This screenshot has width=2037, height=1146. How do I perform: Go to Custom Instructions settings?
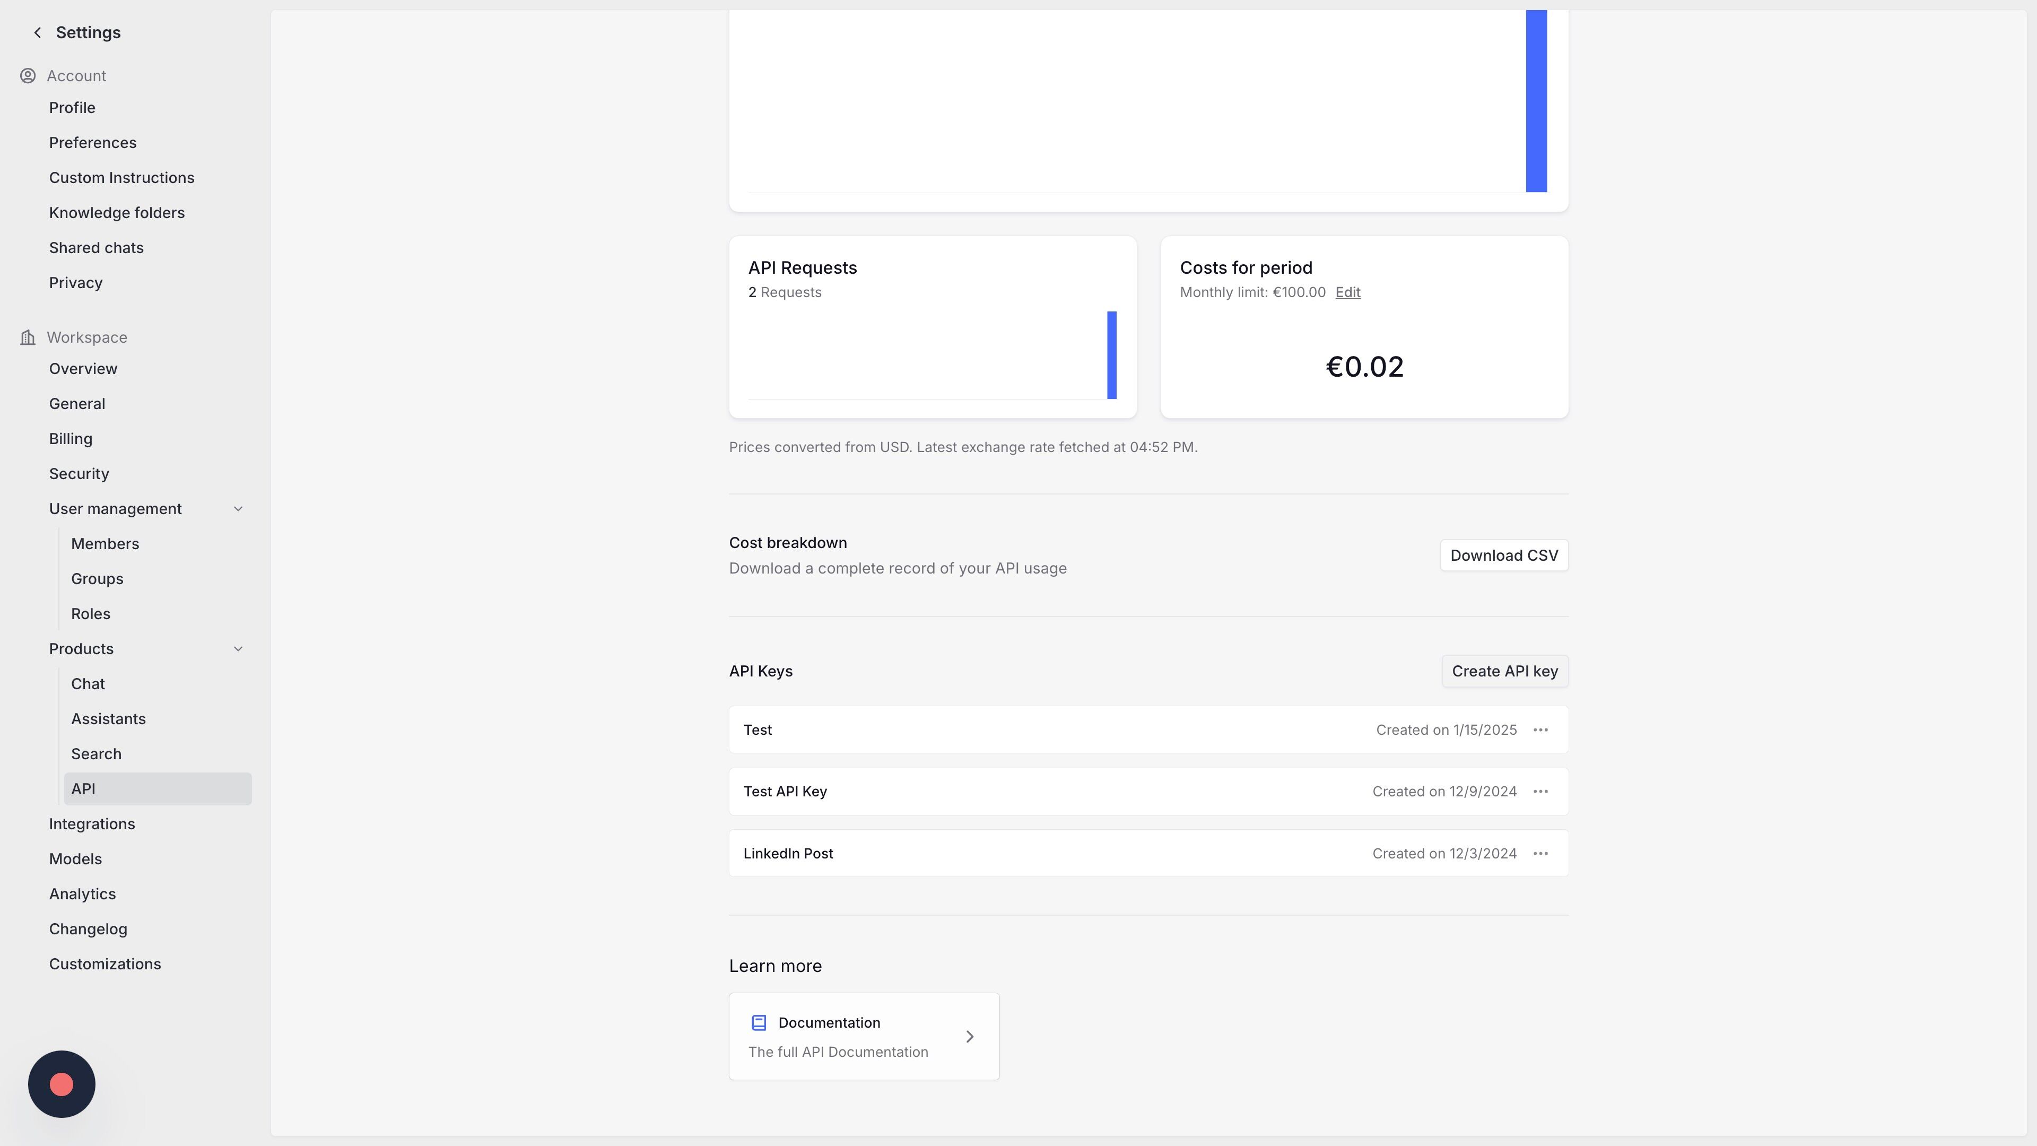tap(122, 178)
